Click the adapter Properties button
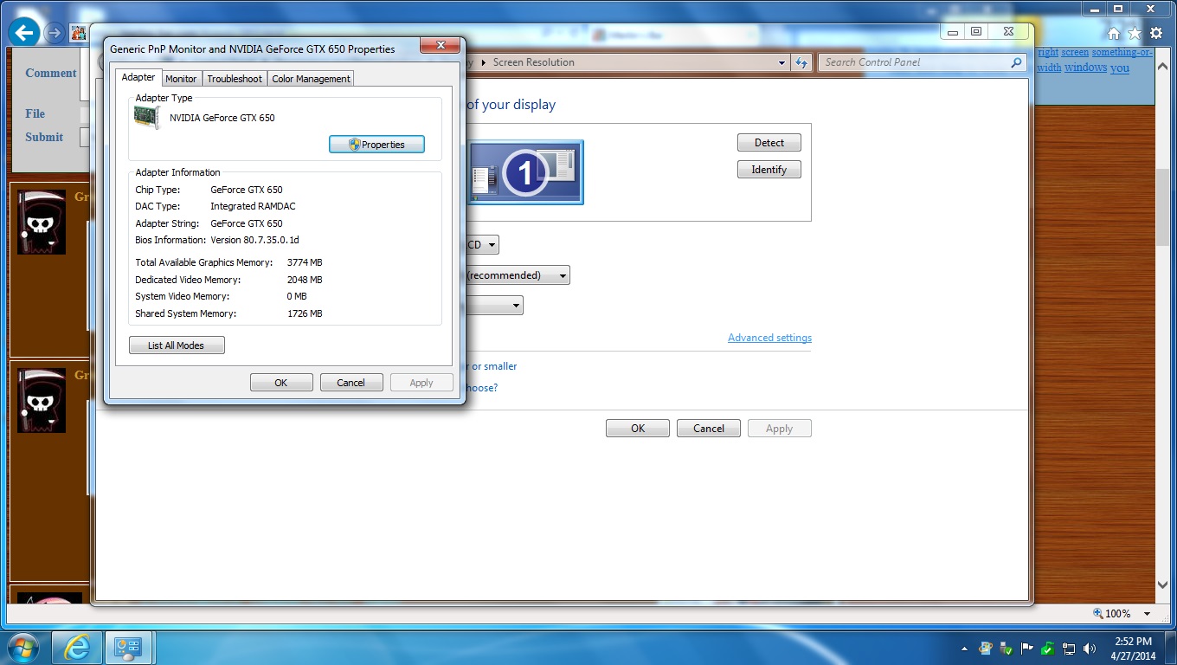Screen dimensions: 1177x665 pyautogui.click(x=376, y=145)
